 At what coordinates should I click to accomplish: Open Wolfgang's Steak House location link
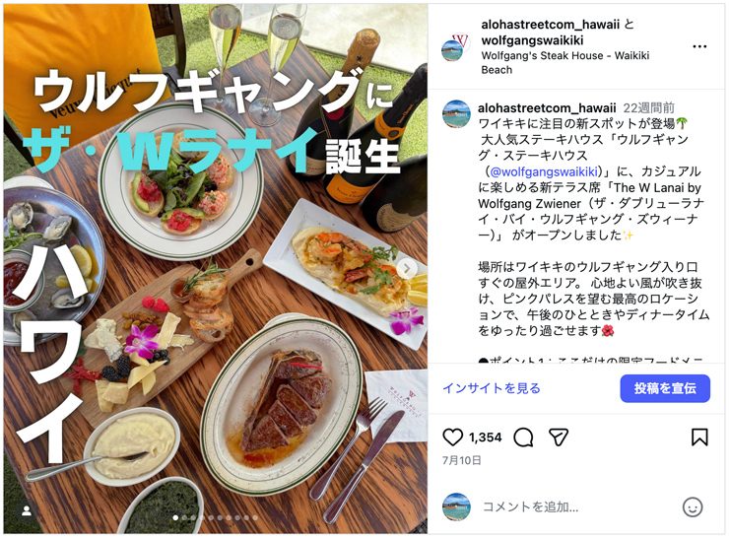pyautogui.click(x=564, y=63)
